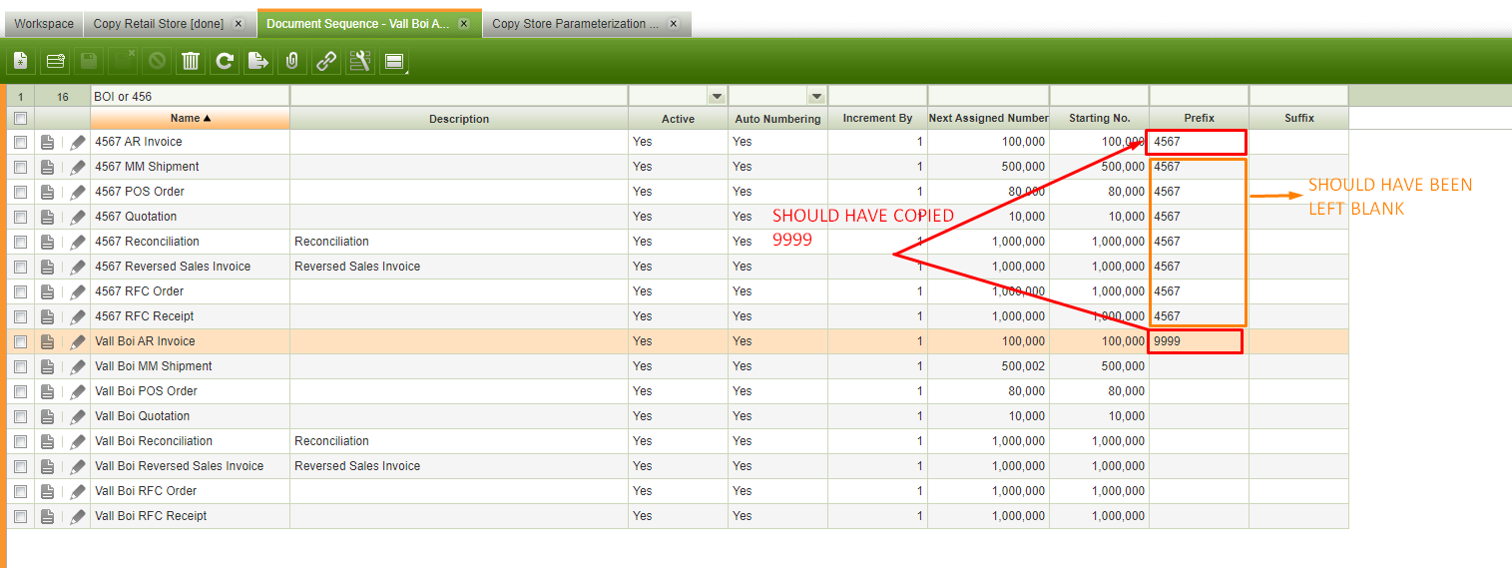Viewport: 1512px width, 568px height.
Task: Click the Prefix column header
Action: click(x=1199, y=118)
